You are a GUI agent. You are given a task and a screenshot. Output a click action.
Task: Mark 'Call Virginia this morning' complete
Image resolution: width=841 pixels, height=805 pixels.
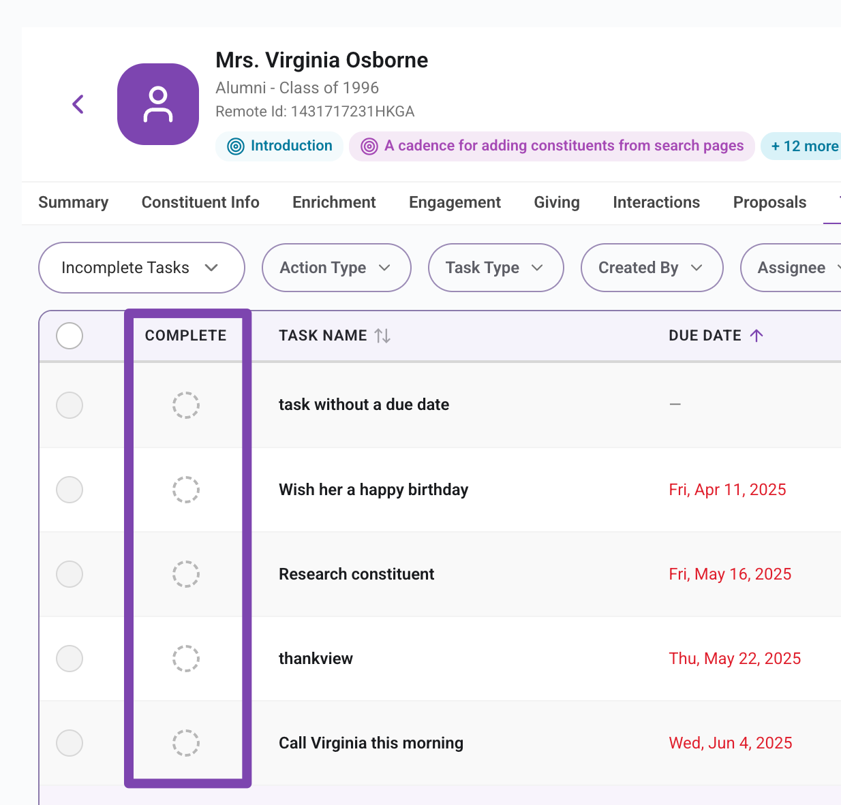tap(185, 743)
